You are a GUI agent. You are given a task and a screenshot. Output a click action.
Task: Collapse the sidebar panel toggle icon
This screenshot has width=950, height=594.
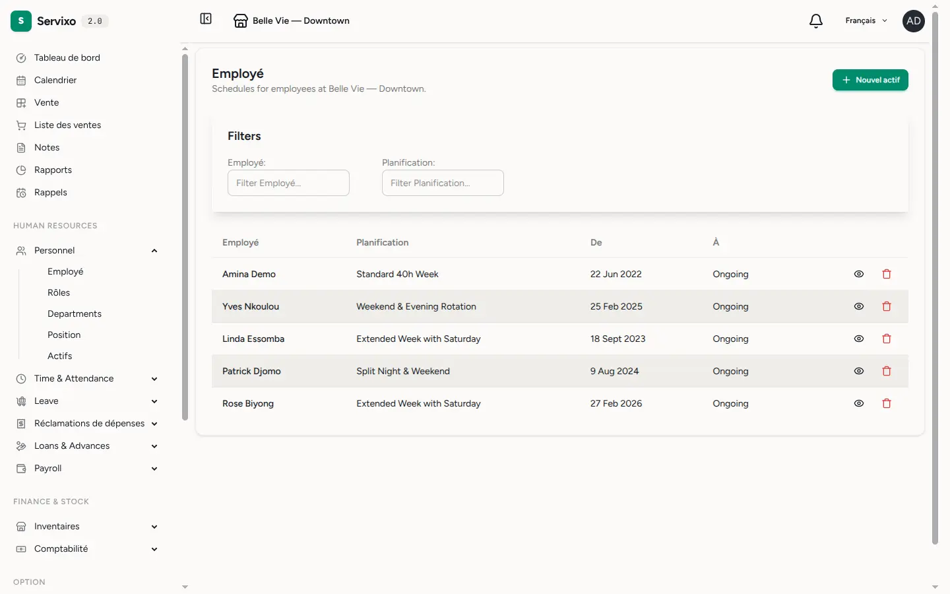(x=206, y=19)
